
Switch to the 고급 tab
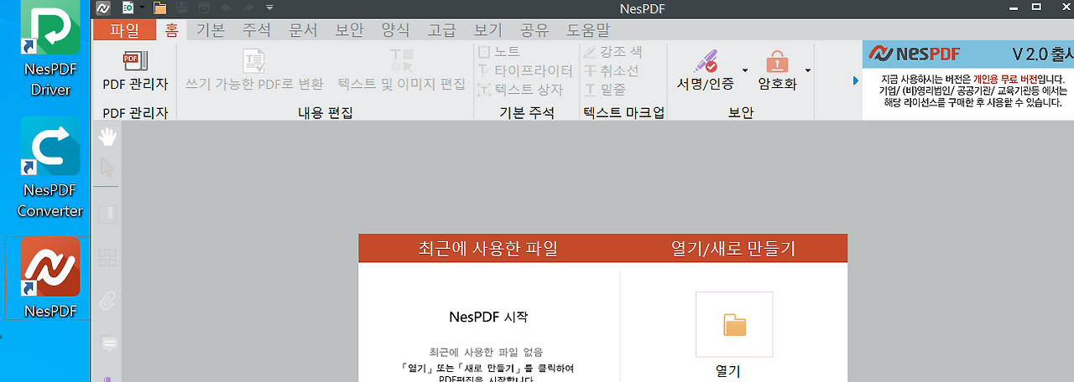pos(441,30)
